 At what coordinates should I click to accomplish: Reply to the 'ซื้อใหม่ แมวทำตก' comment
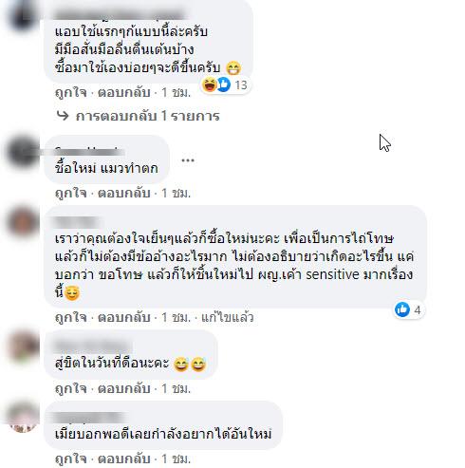tap(123, 193)
